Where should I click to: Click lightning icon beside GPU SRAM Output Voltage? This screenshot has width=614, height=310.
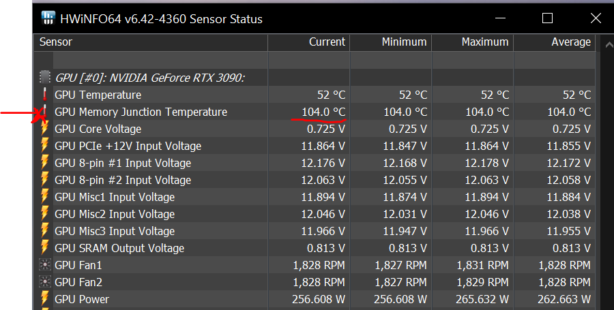coord(44,247)
